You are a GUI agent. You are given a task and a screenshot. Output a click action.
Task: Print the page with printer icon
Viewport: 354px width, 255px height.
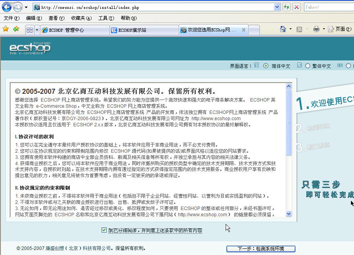click(316, 29)
